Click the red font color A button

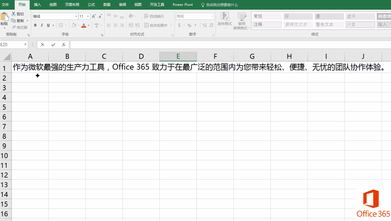[x=84, y=25]
